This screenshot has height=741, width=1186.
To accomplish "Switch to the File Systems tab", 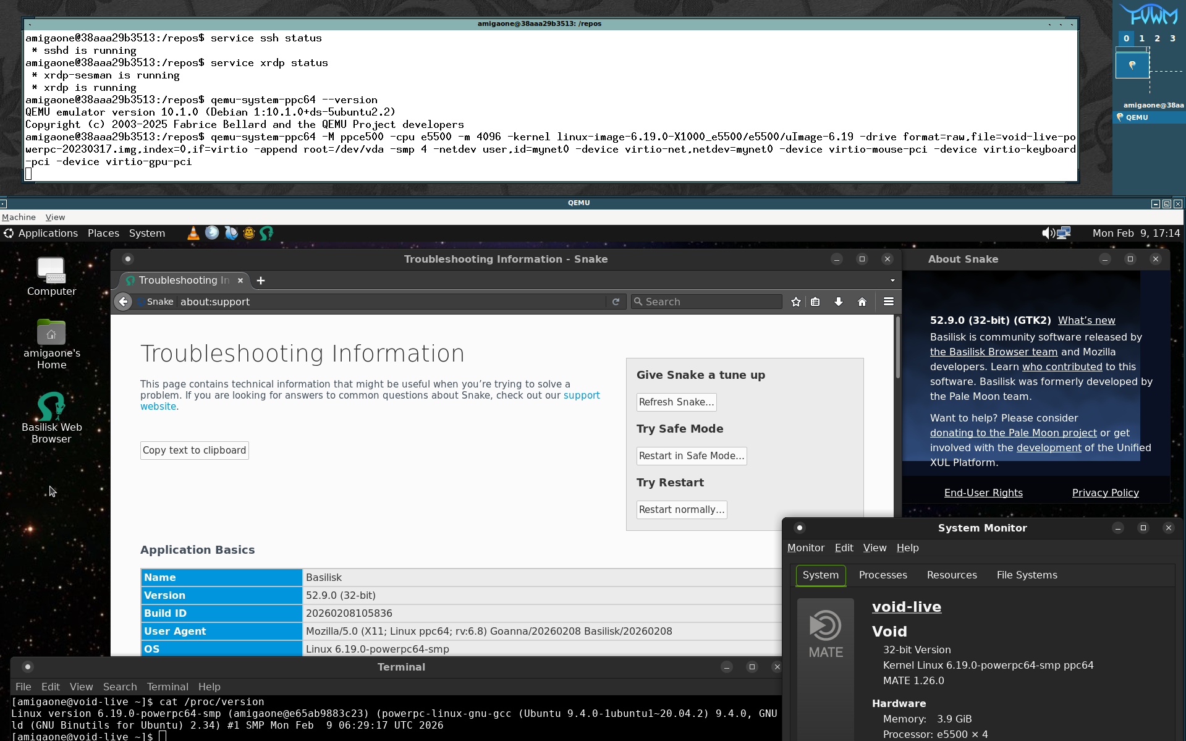I will (x=1027, y=575).
